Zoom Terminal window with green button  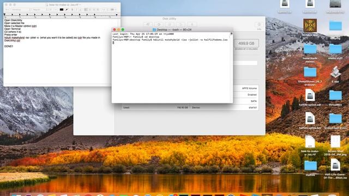click(x=123, y=29)
